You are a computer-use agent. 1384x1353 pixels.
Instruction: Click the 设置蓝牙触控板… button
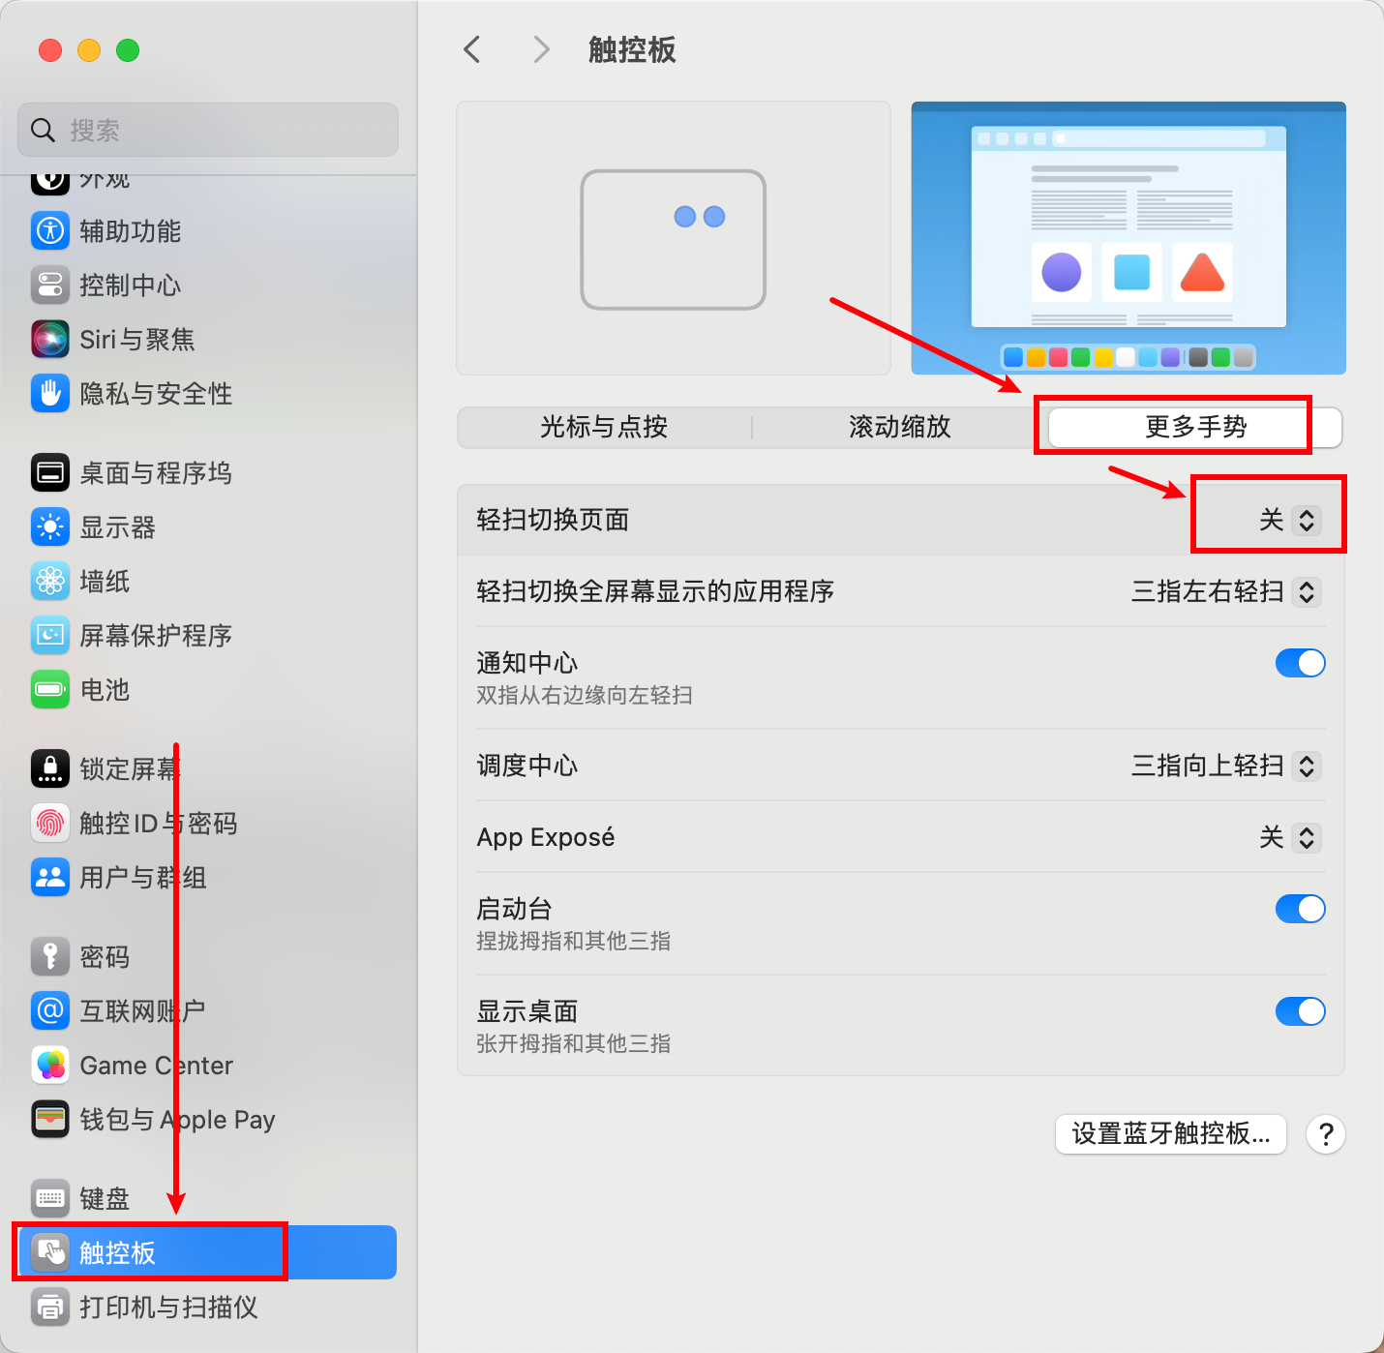1170,1133
